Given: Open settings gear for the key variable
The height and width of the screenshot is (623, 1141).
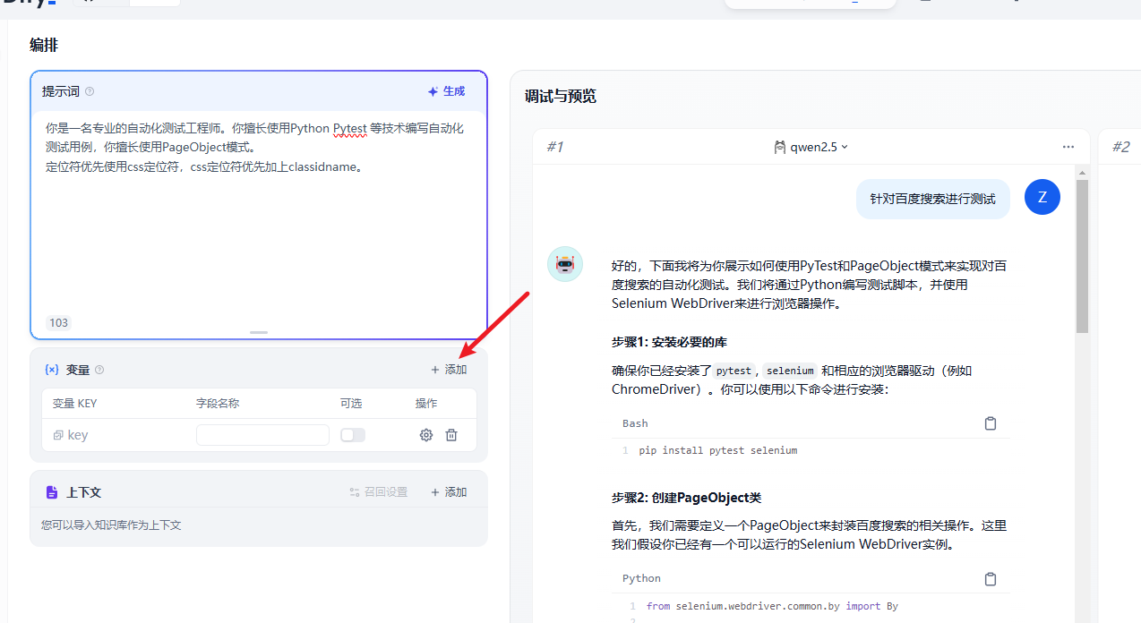Looking at the screenshot, I should tap(426, 435).
